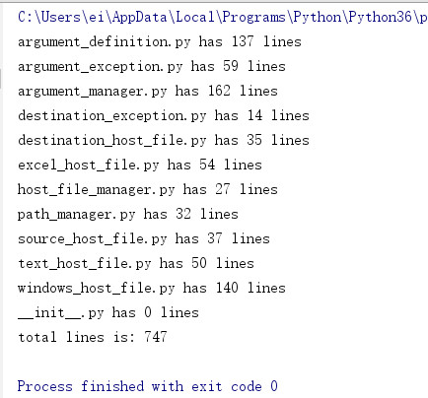
Task: Click the number 137 in the first output line
Action: point(243,41)
